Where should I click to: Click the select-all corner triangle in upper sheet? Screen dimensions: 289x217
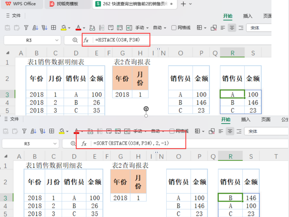point(8,53)
